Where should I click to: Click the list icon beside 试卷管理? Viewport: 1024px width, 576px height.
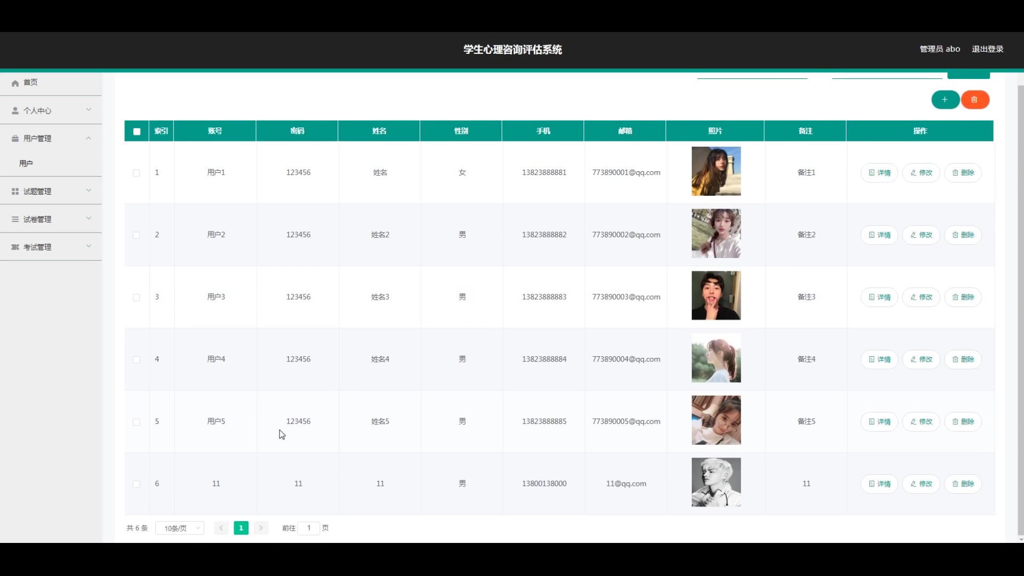[15, 219]
